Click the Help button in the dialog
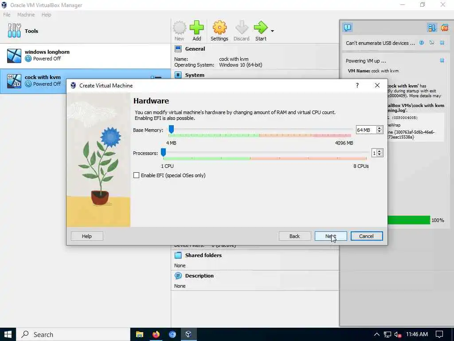This screenshot has width=454, height=341. (87, 236)
